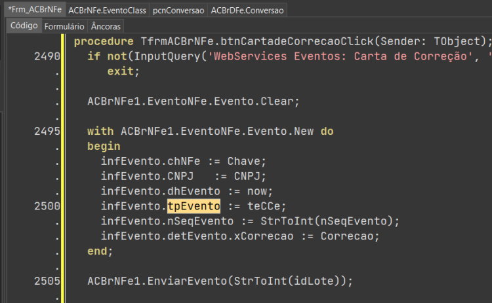Screen dimensions: 492x303
Task: Click the end keyword
Action: pyautogui.click(x=97, y=251)
